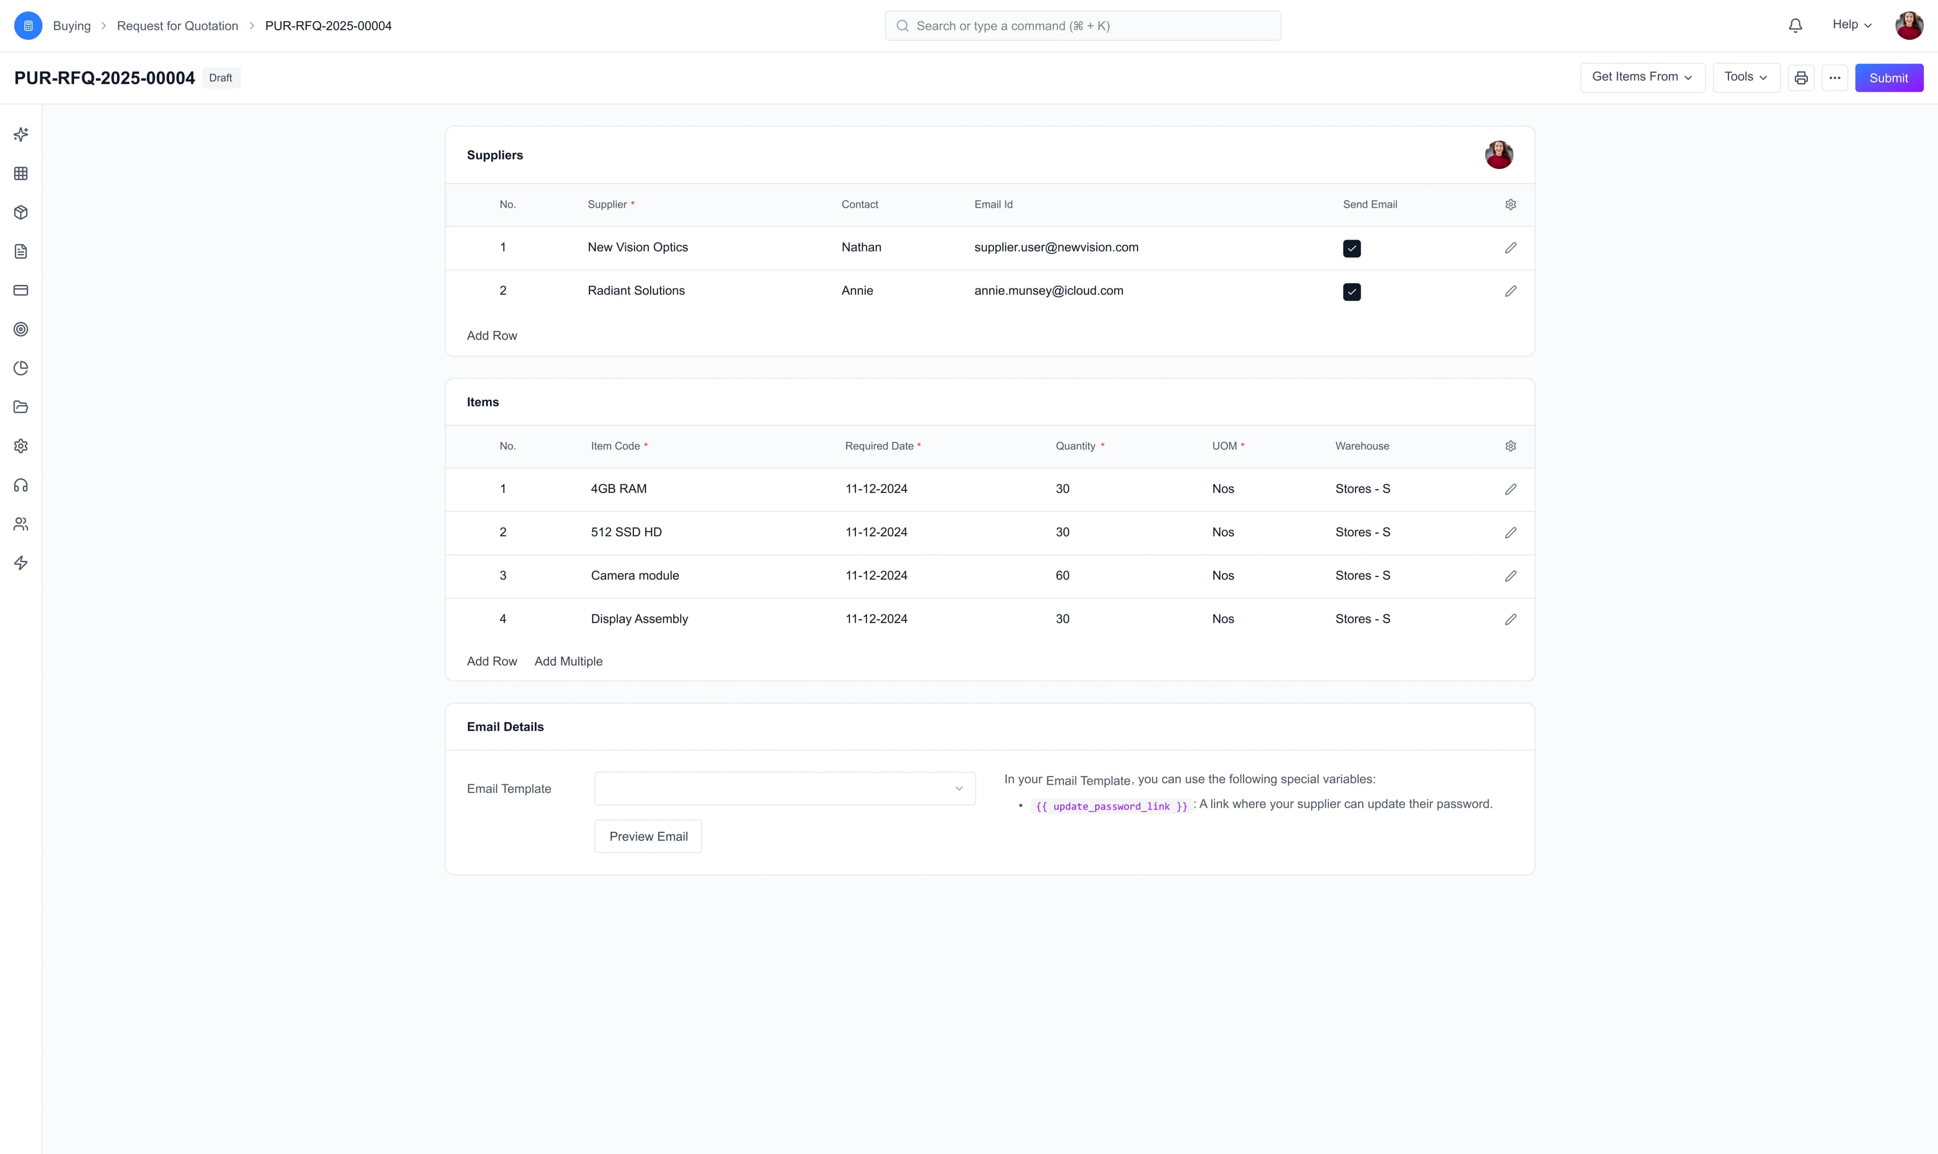The width and height of the screenshot is (1938, 1154).
Task: Expand the Get Items From dropdown
Action: [1642, 77]
